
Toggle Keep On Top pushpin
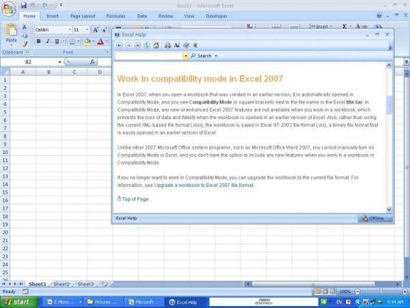coord(195,45)
